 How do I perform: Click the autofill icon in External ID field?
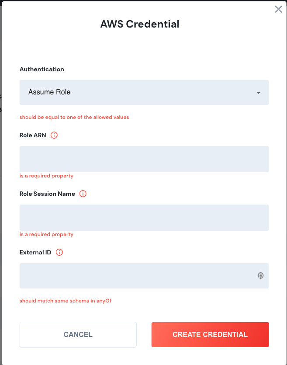click(x=261, y=275)
